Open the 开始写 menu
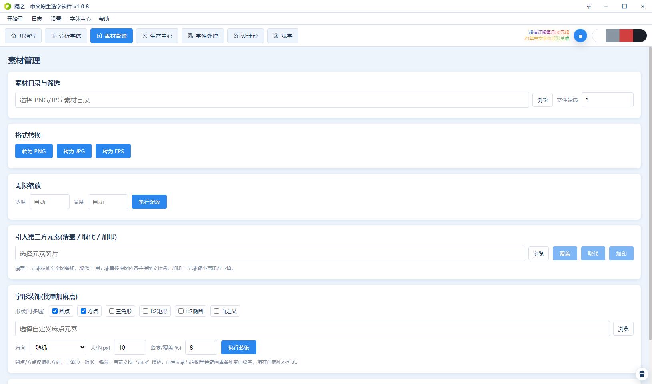The height and width of the screenshot is (384, 652). tap(15, 19)
